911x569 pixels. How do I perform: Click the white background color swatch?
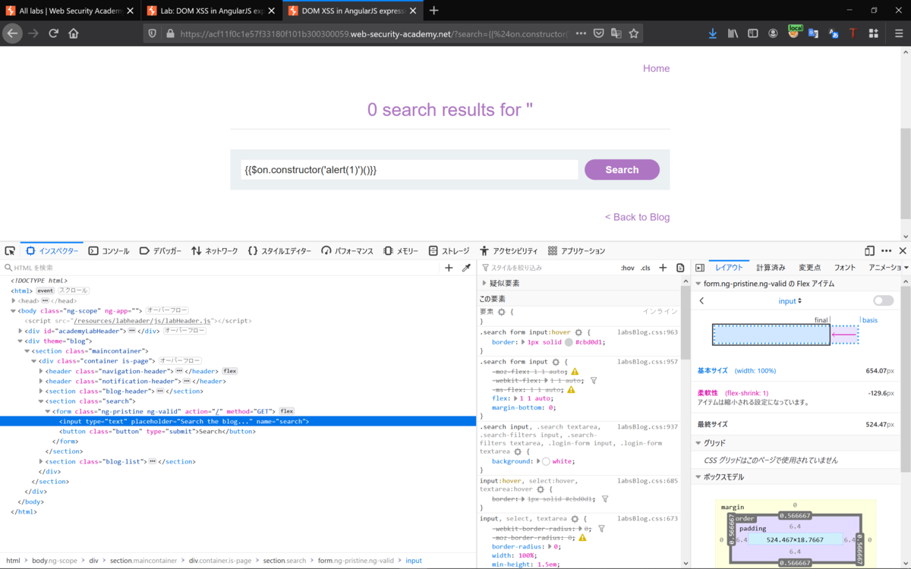coord(545,461)
